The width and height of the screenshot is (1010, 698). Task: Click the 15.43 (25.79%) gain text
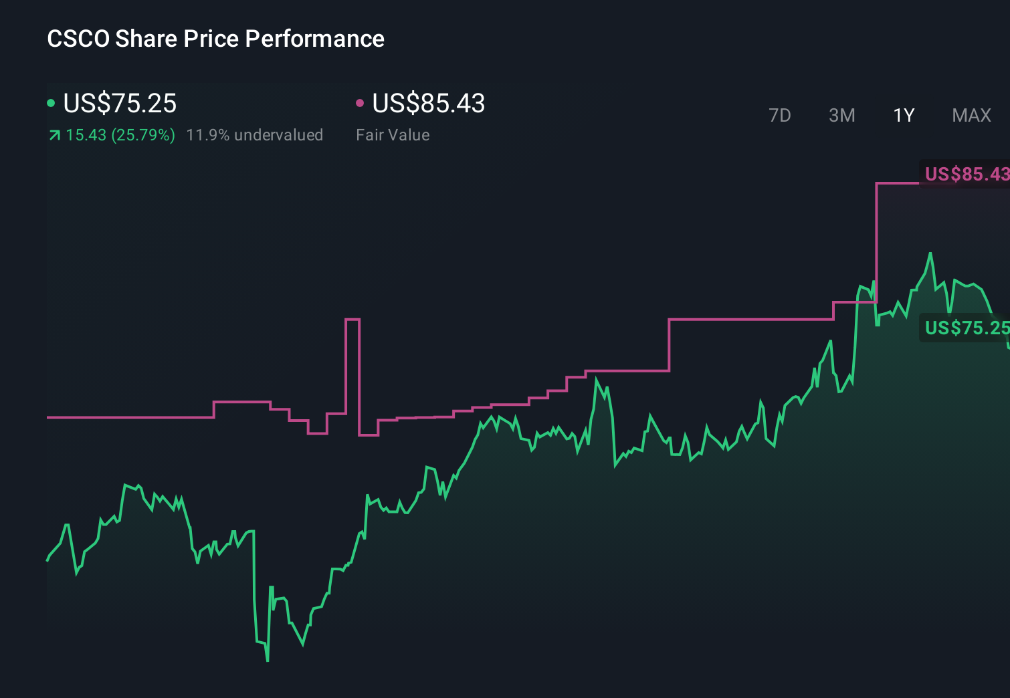pos(119,134)
